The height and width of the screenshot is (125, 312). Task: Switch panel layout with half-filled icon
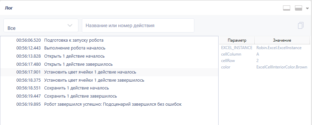[298, 8]
